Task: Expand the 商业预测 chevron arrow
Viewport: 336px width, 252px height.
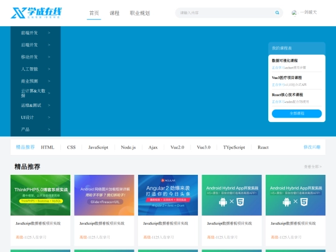Action: pyautogui.click(x=49, y=81)
